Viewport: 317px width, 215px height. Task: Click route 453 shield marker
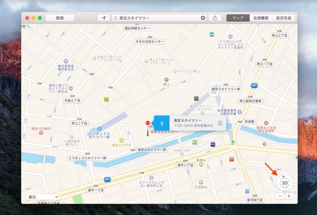click(107, 179)
